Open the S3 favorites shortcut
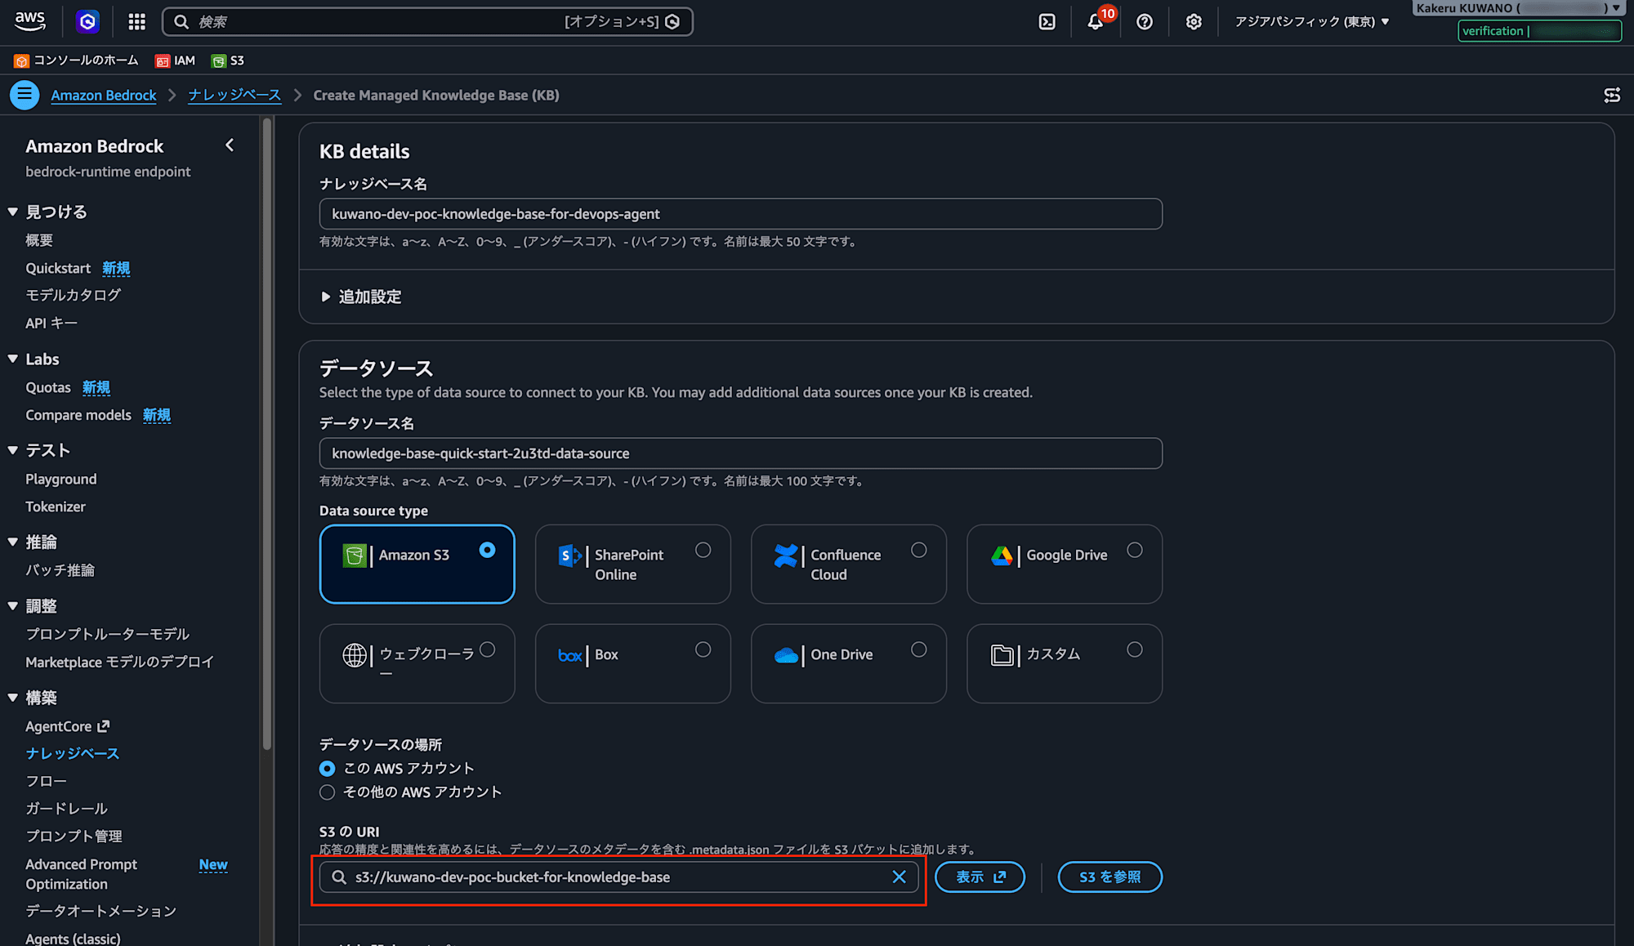This screenshot has height=946, width=1634. 228,60
